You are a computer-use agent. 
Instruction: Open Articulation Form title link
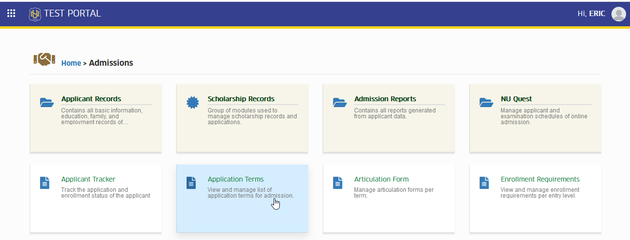click(381, 179)
